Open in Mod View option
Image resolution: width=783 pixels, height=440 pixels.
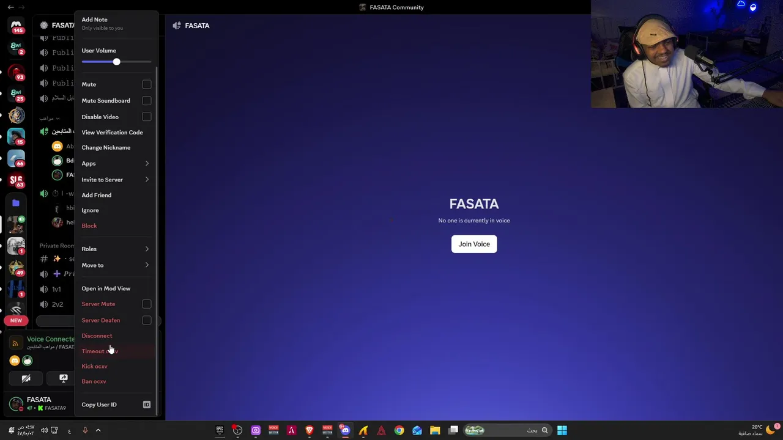pyautogui.click(x=116, y=288)
